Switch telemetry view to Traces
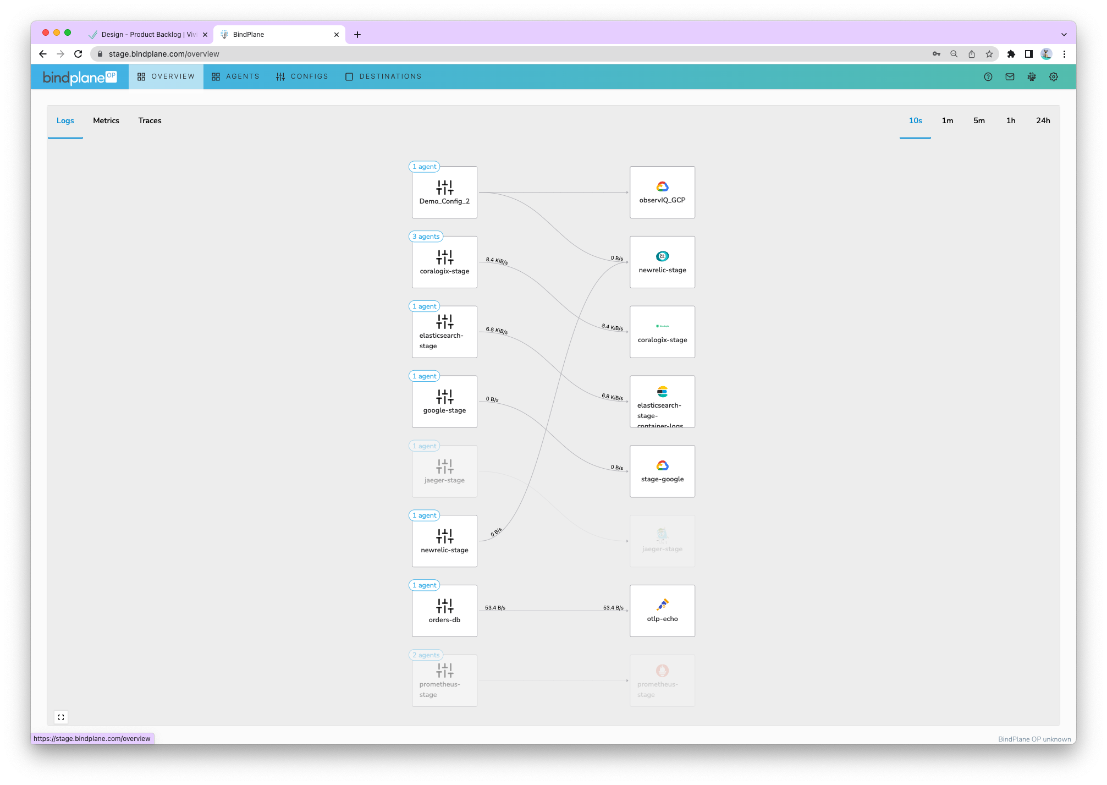The image size is (1107, 785). click(150, 120)
